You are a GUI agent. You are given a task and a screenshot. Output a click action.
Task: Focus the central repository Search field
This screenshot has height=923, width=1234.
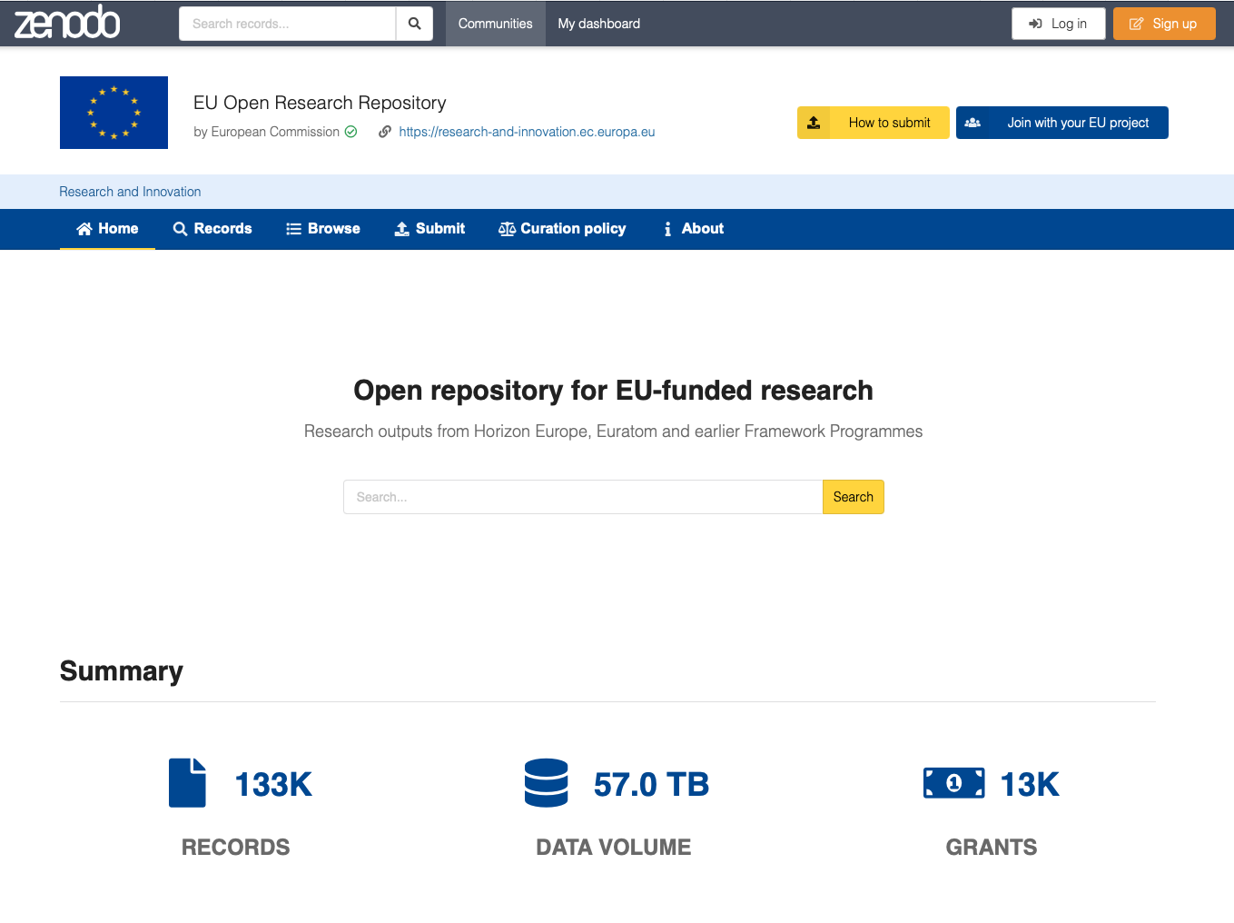click(x=582, y=497)
